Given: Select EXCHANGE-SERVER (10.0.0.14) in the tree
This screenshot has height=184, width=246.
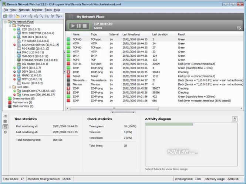Looking at the screenshot, I should click(x=40, y=45).
